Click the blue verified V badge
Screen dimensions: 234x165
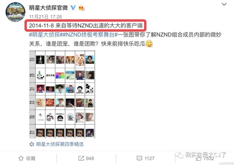73,8
